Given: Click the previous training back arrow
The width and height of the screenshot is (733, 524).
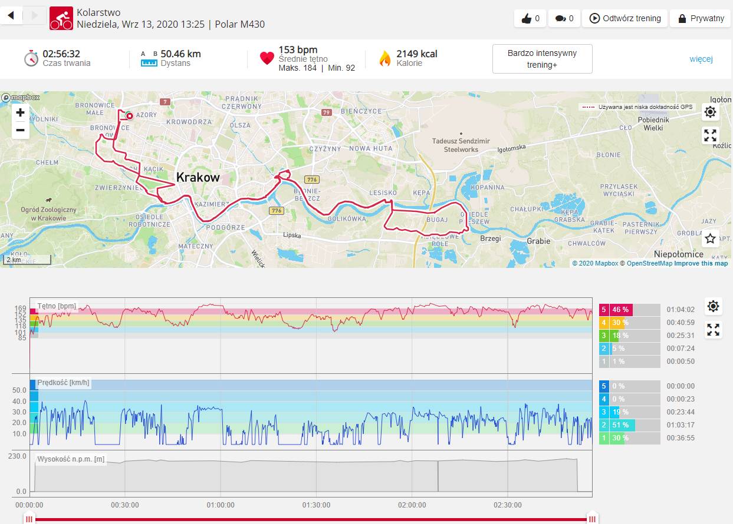Looking at the screenshot, I should pyautogui.click(x=12, y=16).
